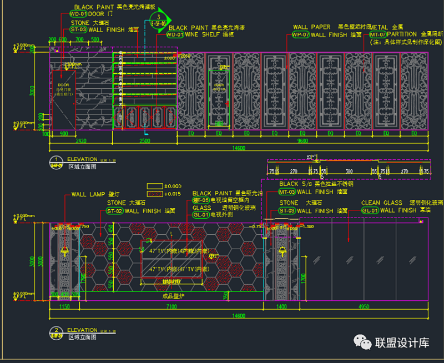The width and height of the screenshot is (444, 363).
Task: Click the WALL LAMP annotation label
Action: [x=92, y=195]
